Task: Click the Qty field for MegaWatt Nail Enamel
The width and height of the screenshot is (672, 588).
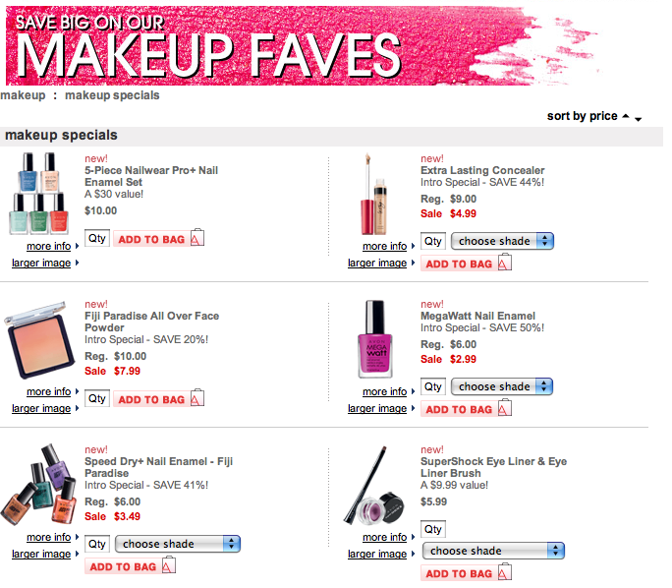Action: click(433, 386)
